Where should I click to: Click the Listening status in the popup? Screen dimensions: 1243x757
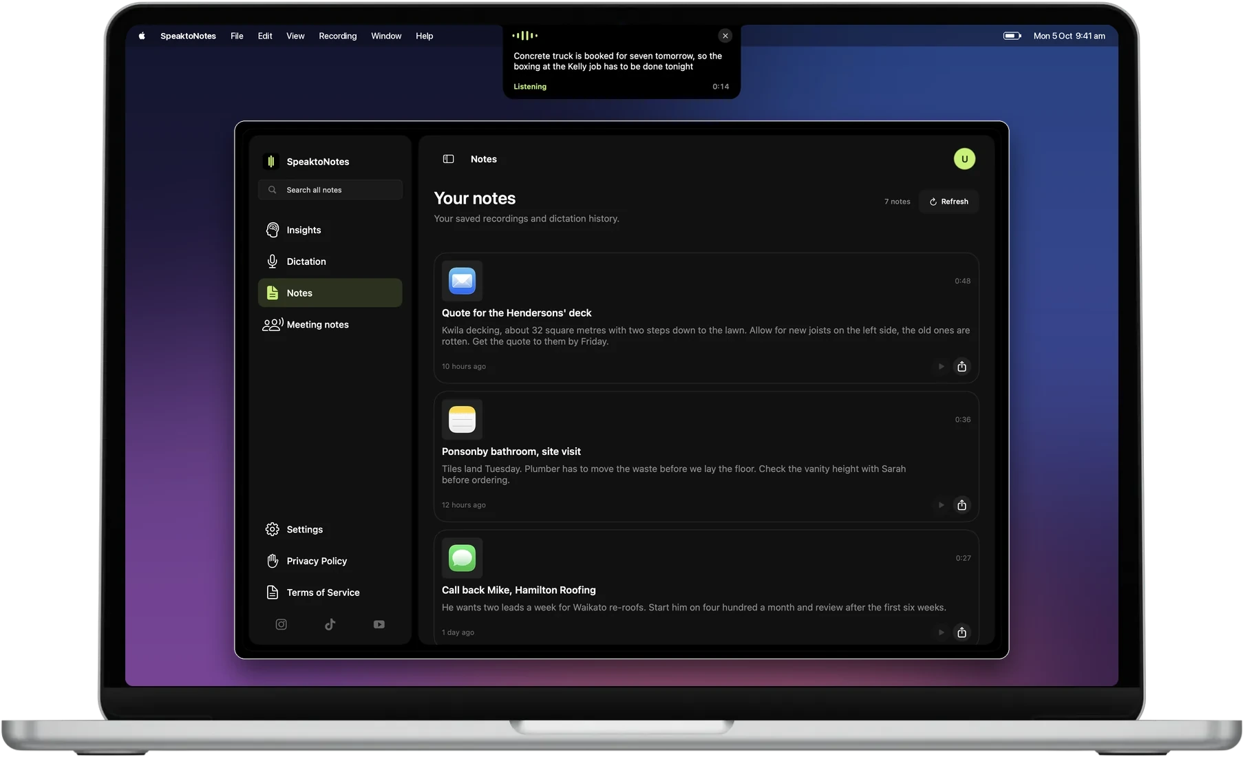[530, 87]
